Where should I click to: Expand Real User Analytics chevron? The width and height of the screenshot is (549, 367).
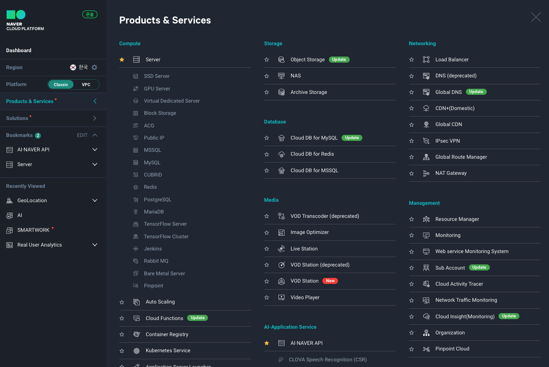pos(95,245)
